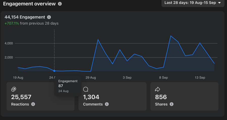Open the Last 28 days date range dropdown
The image size is (227, 120).
click(x=193, y=3)
